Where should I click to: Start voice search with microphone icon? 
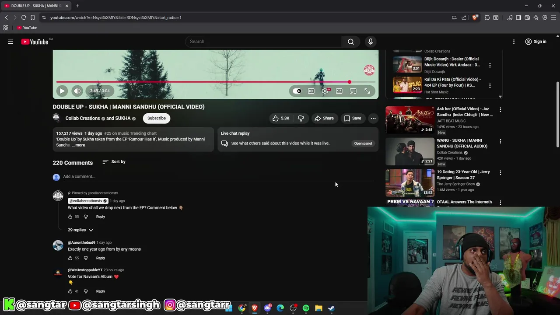(x=371, y=42)
